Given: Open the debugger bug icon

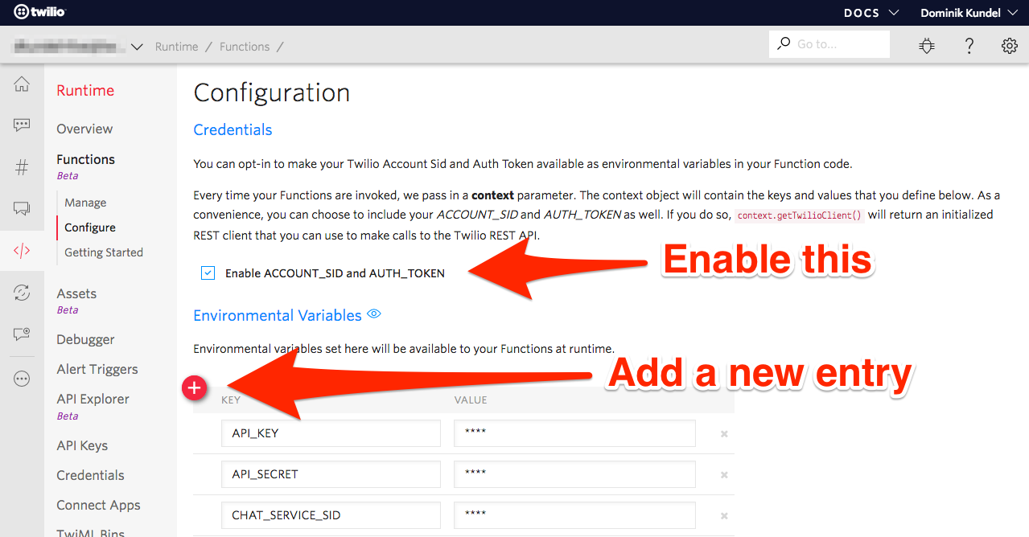Looking at the screenshot, I should click(927, 46).
